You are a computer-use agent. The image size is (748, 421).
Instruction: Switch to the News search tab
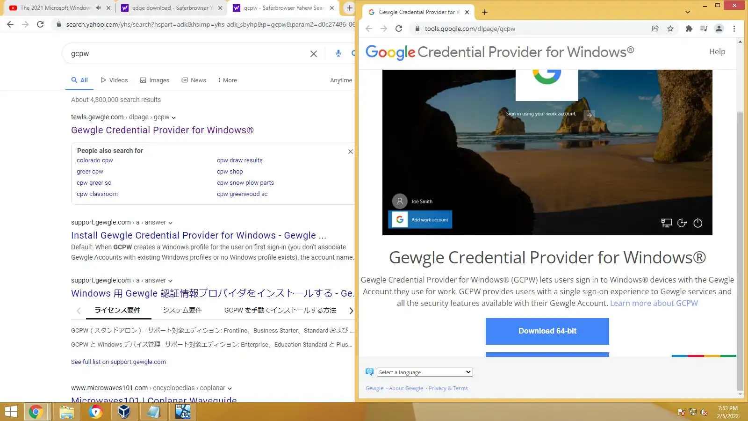(194, 80)
